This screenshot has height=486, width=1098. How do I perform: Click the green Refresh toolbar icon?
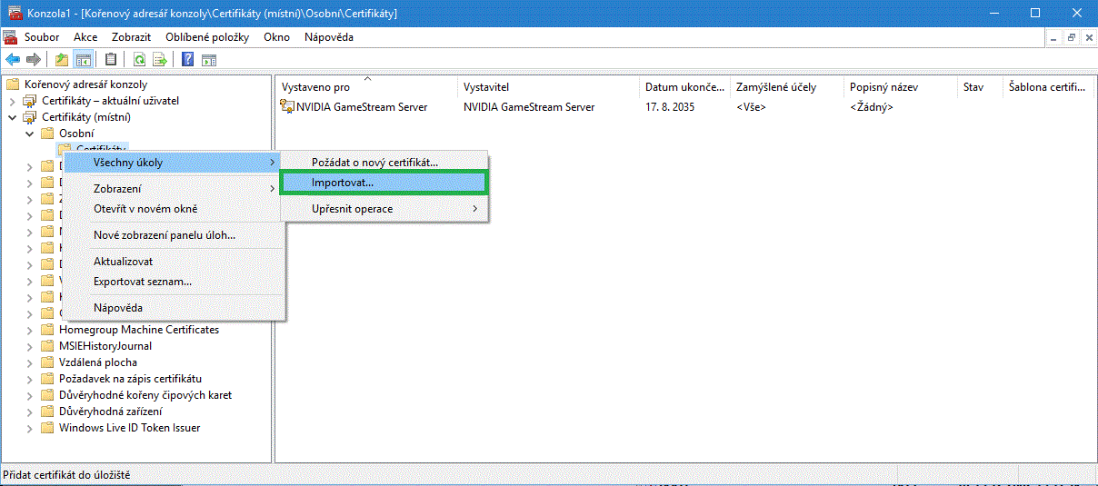click(139, 60)
